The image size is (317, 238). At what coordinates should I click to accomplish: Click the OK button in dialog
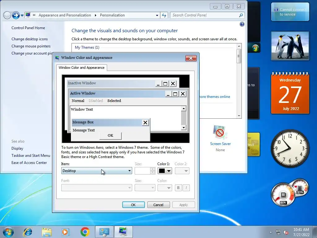133,205
